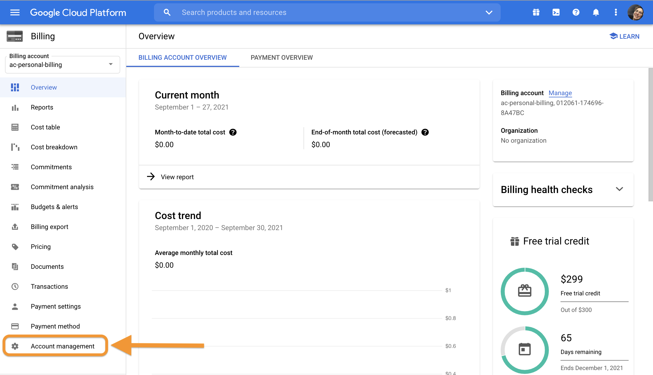Open Billing export settings

point(63,227)
